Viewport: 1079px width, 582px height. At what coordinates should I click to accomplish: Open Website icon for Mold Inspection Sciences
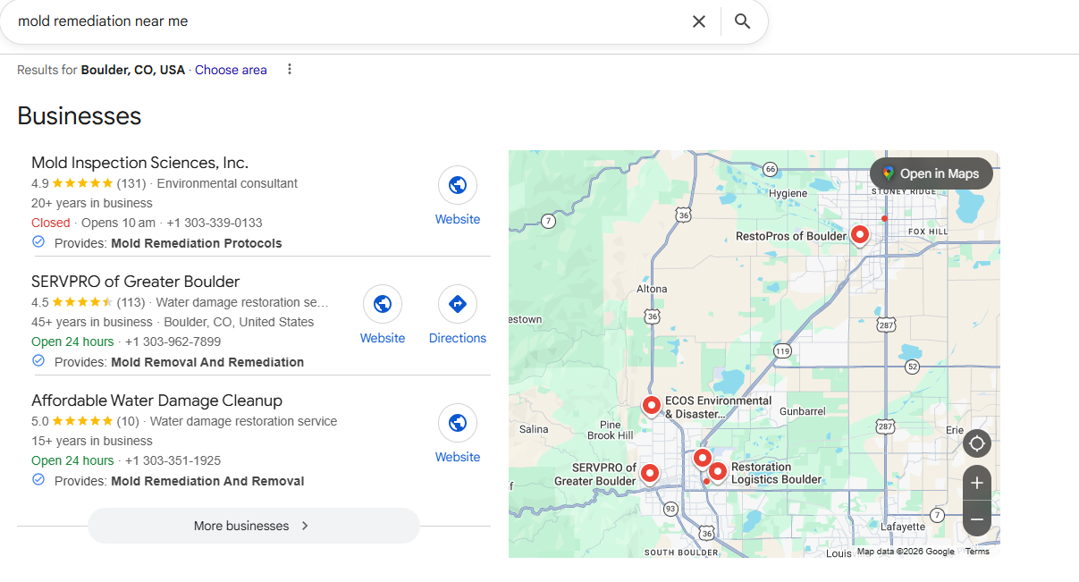[458, 185]
